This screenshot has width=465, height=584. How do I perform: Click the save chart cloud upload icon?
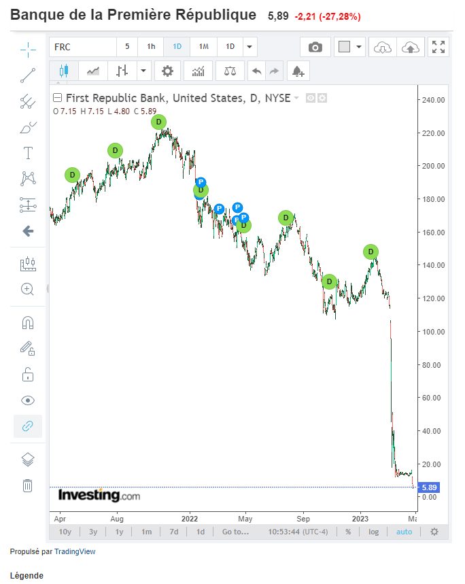coord(410,48)
